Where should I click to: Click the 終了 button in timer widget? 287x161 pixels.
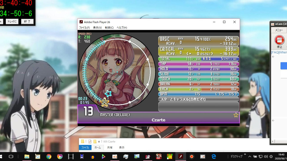click(27, 21)
